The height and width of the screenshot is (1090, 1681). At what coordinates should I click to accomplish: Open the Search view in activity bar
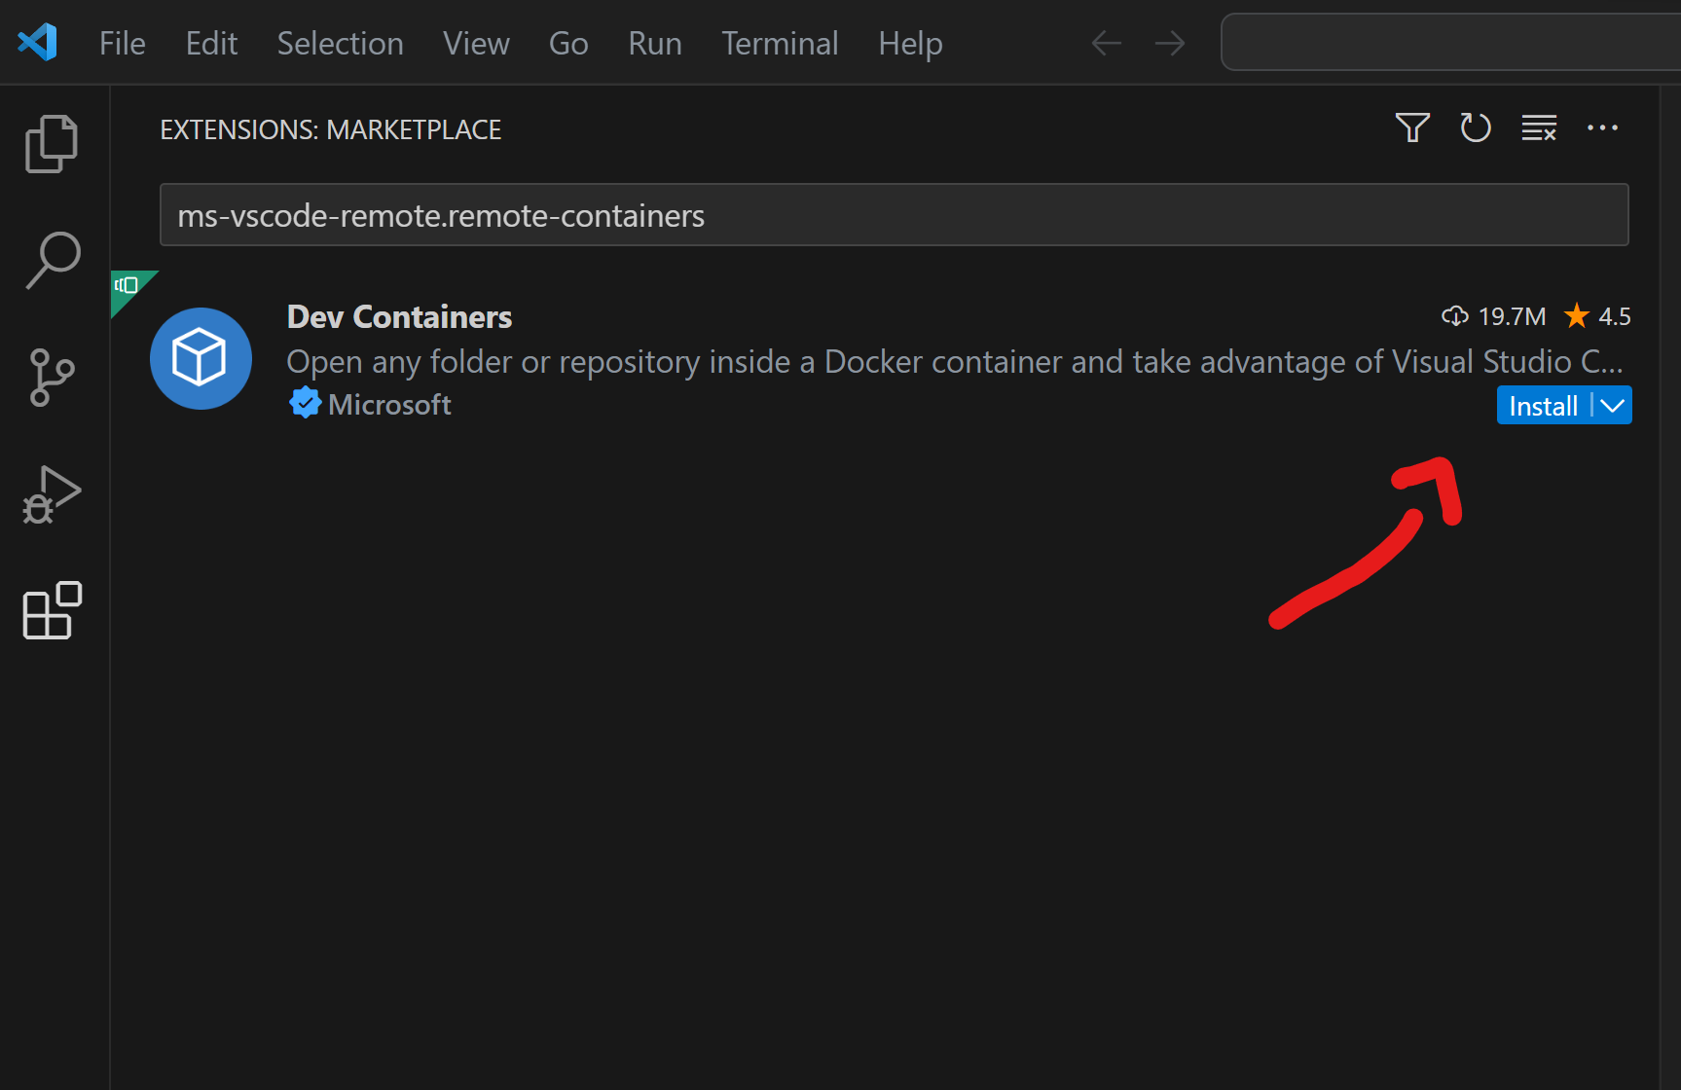53,260
